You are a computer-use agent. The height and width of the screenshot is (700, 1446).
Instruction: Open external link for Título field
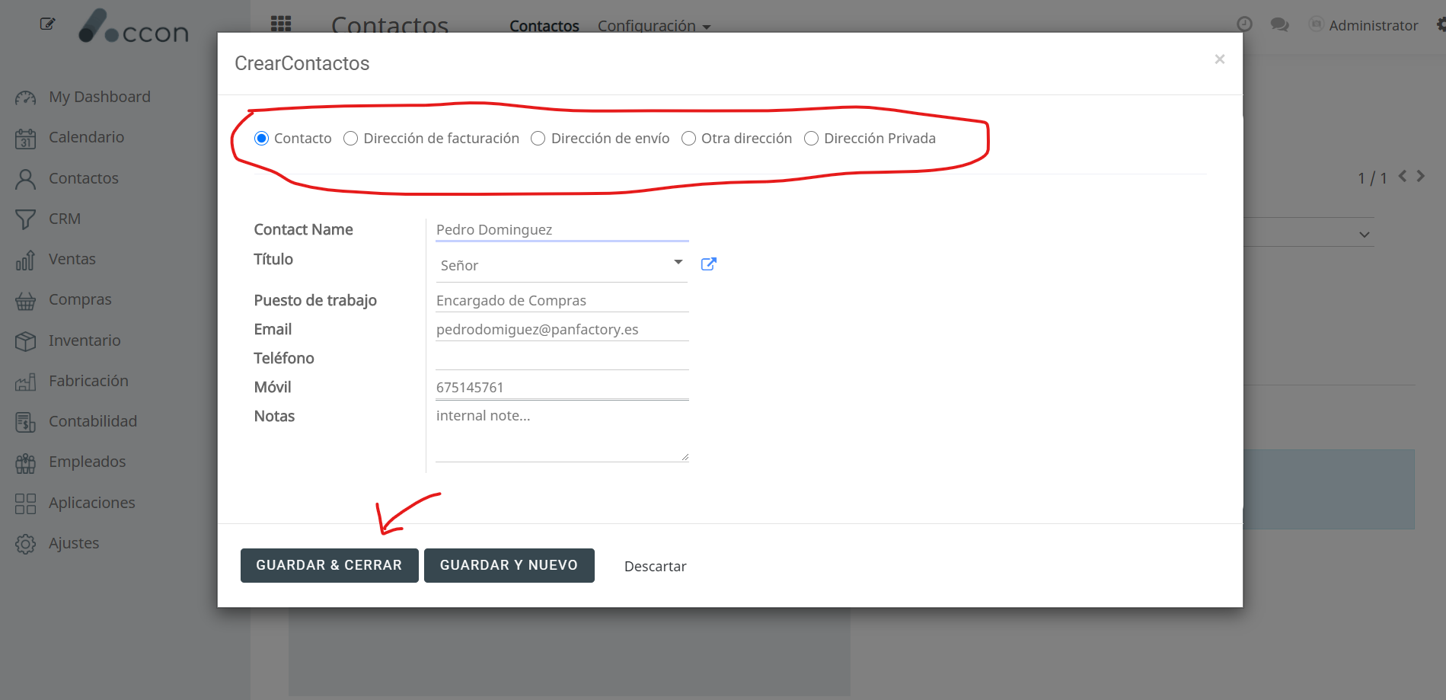pyautogui.click(x=709, y=264)
